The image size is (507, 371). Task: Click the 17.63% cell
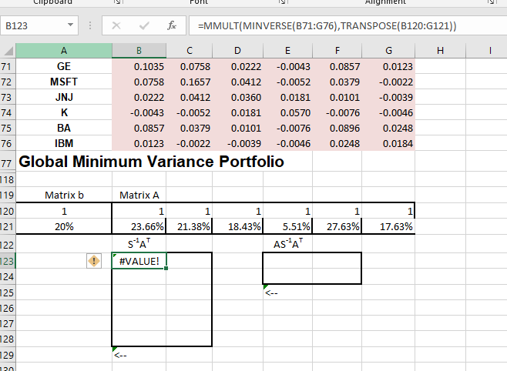(388, 226)
